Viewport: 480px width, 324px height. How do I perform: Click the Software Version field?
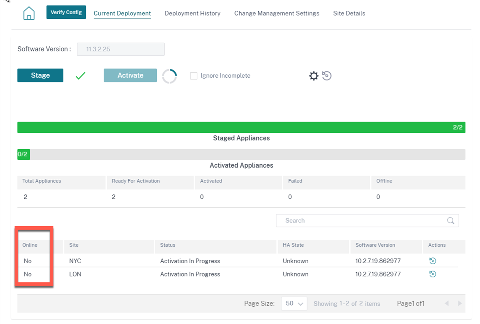(x=121, y=49)
